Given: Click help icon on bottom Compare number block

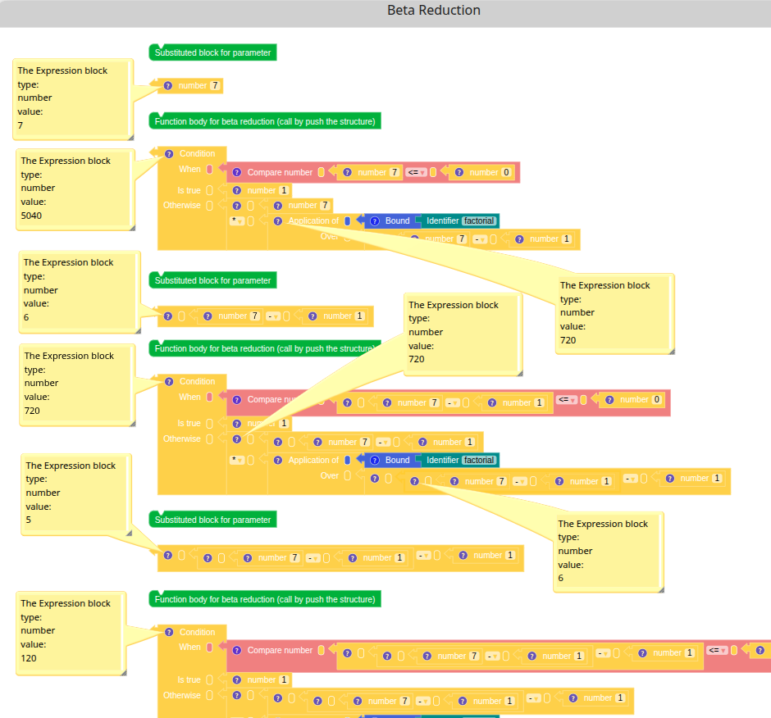Looking at the screenshot, I should tap(236, 650).
